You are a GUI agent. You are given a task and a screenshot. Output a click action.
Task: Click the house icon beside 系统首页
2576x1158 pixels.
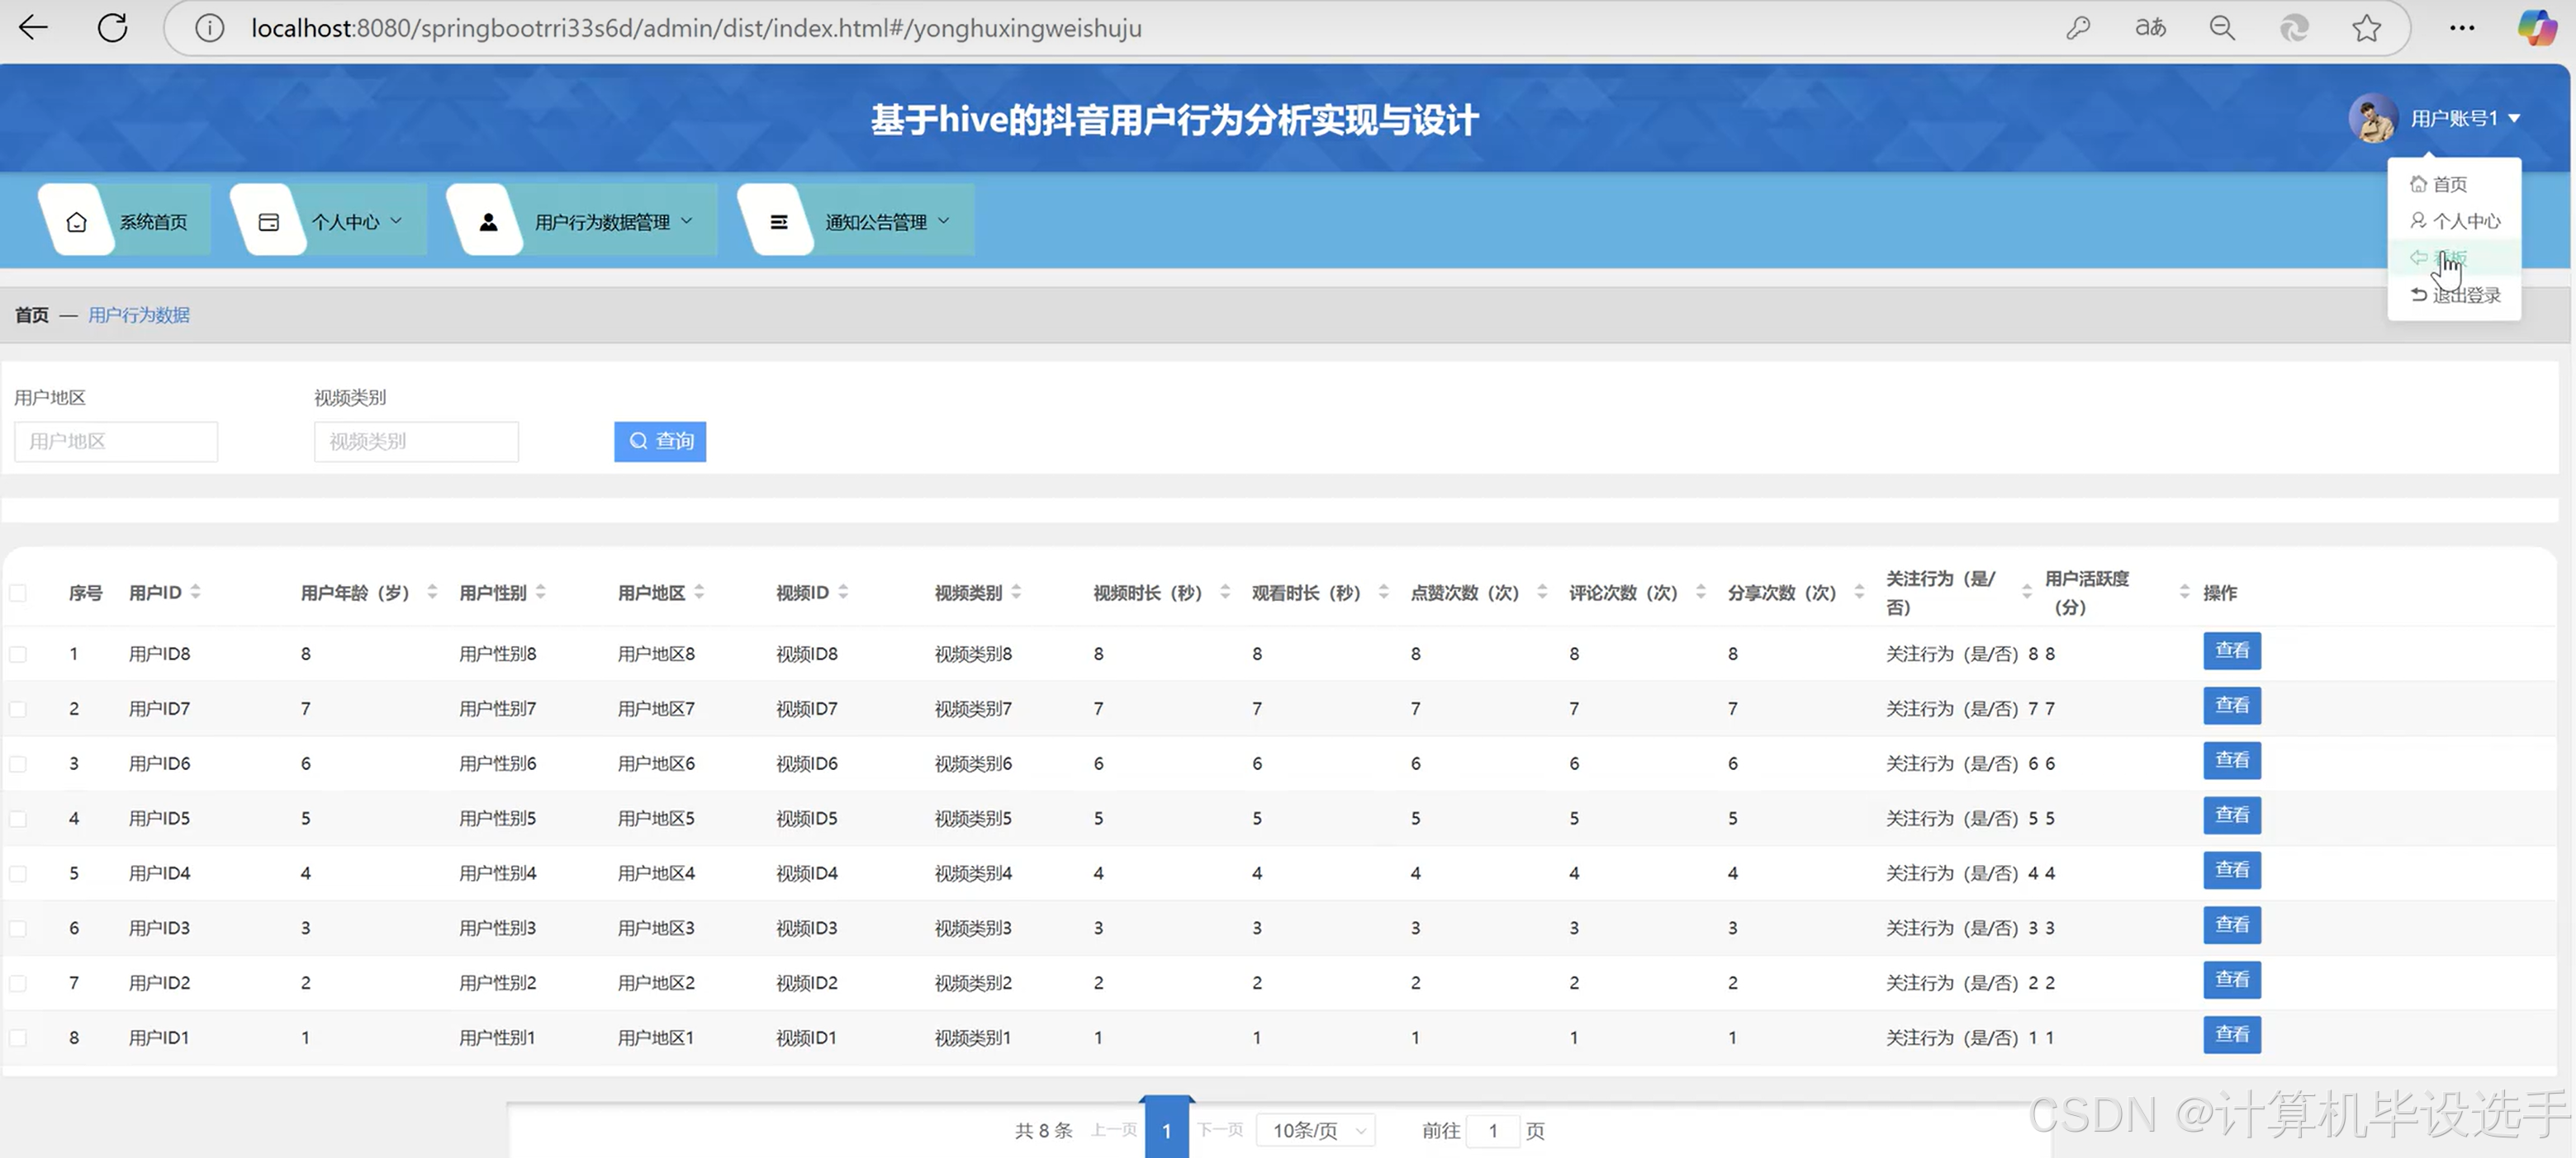[76, 222]
